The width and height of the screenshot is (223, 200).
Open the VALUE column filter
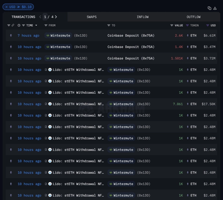pyautogui.click(x=172, y=25)
